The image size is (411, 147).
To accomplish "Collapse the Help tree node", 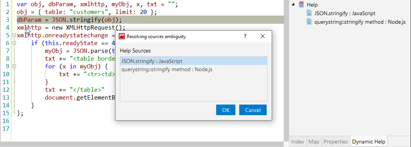I will [x=293, y=5].
